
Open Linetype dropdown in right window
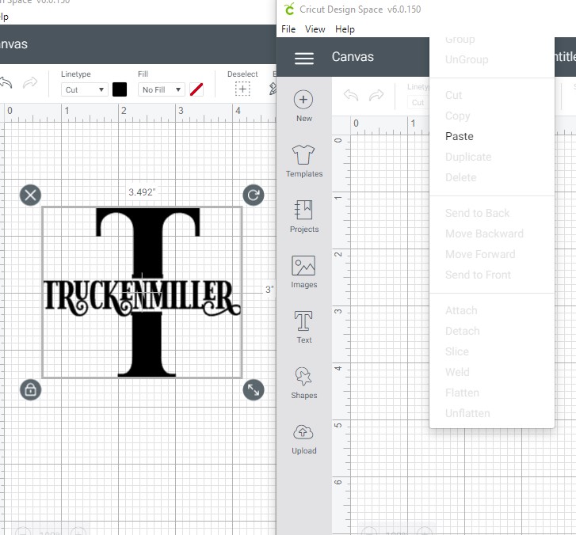(x=418, y=102)
